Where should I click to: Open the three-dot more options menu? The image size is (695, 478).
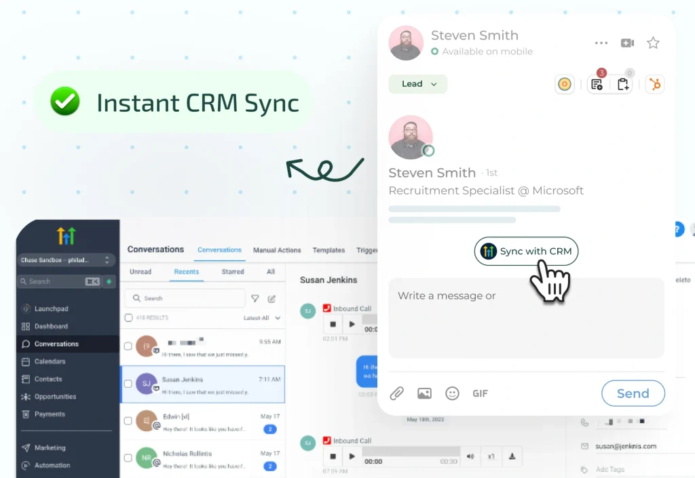[x=601, y=43]
